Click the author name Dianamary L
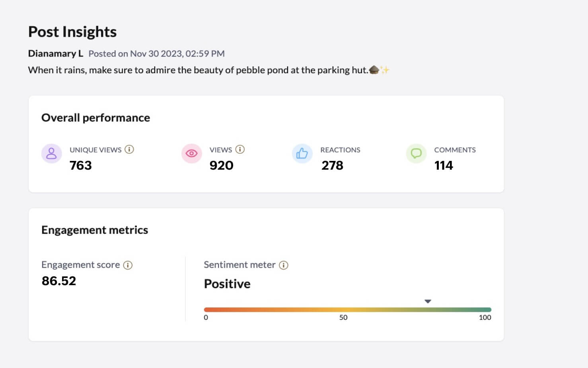The width and height of the screenshot is (588, 368). [x=55, y=53]
